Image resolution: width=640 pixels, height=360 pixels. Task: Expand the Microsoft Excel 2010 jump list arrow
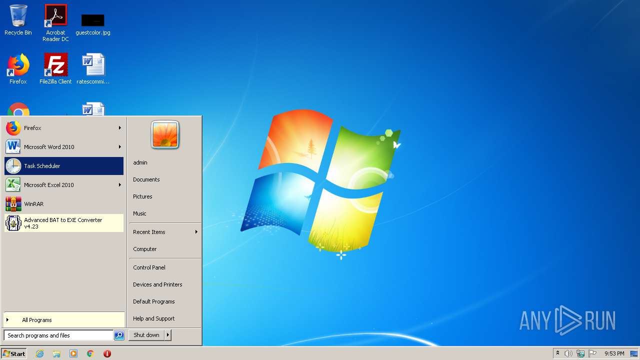(x=120, y=185)
